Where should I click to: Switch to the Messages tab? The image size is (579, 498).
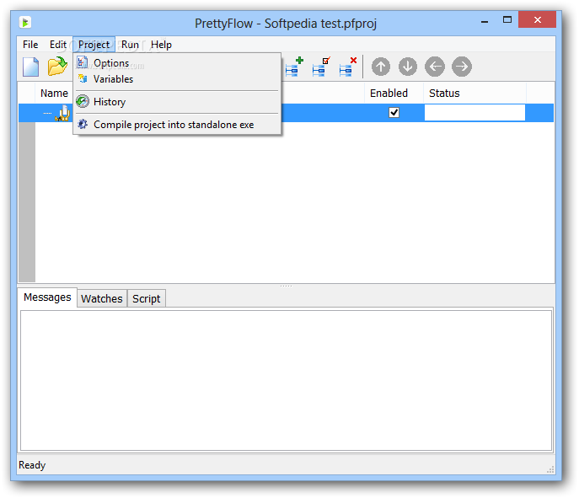pos(47,297)
